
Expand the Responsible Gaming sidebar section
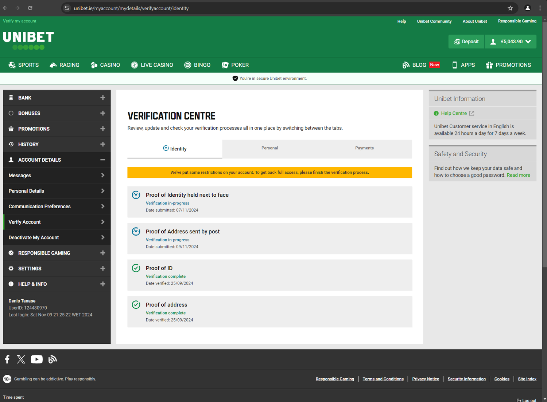tap(57, 253)
